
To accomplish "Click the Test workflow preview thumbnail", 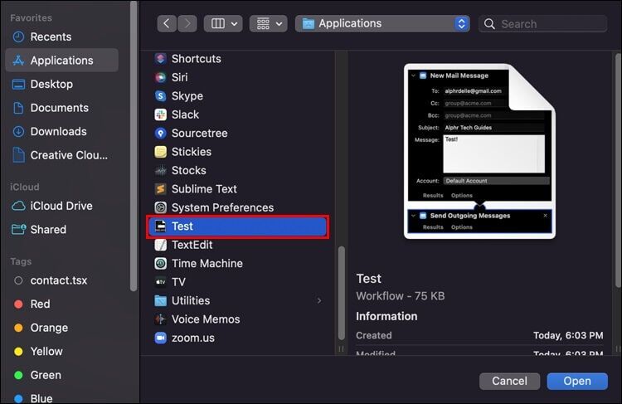I will tap(479, 151).
